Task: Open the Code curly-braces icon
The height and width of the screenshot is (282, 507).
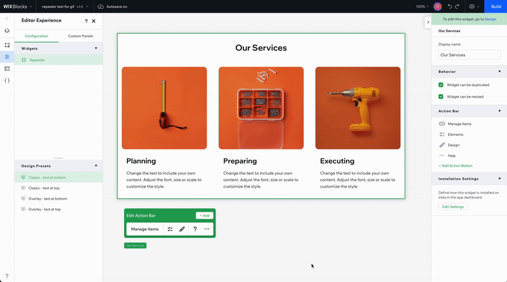Action: tap(7, 80)
